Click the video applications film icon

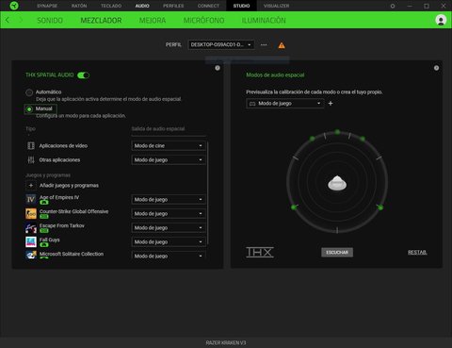pos(31,145)
